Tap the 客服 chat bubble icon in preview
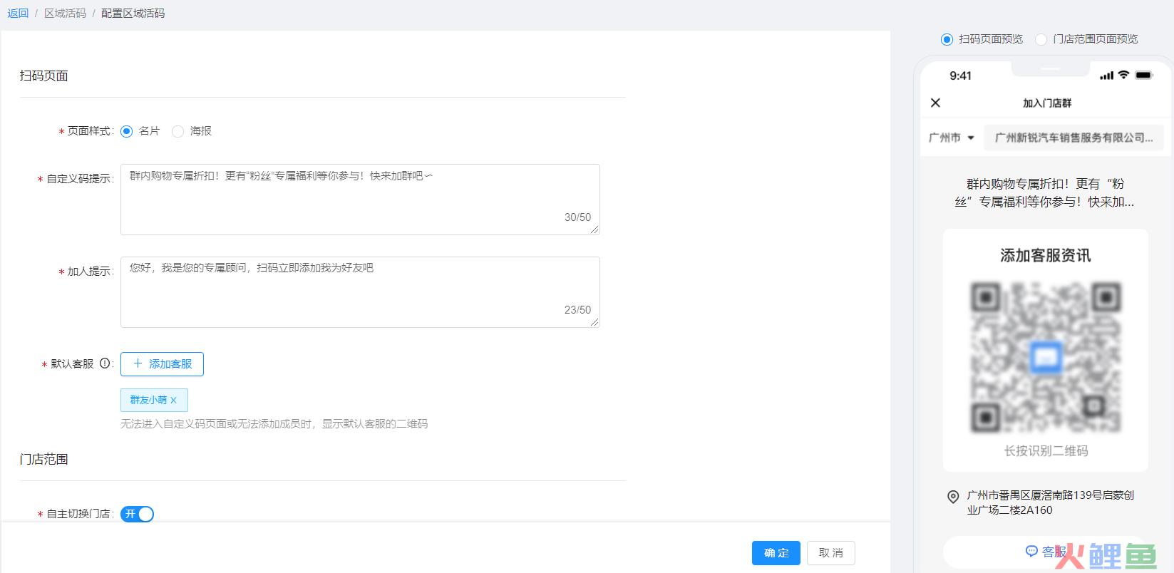1174x573 pixels. (1031, 551)
